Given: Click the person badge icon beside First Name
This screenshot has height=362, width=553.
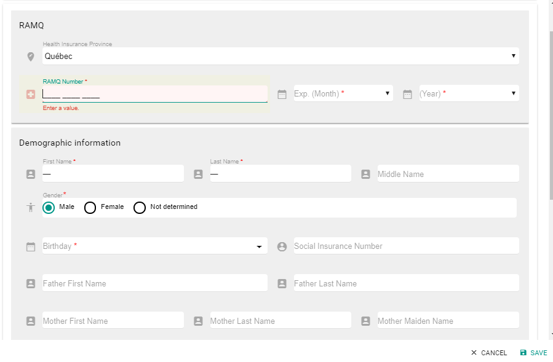Looking at the screenshot, I should 31,174.
